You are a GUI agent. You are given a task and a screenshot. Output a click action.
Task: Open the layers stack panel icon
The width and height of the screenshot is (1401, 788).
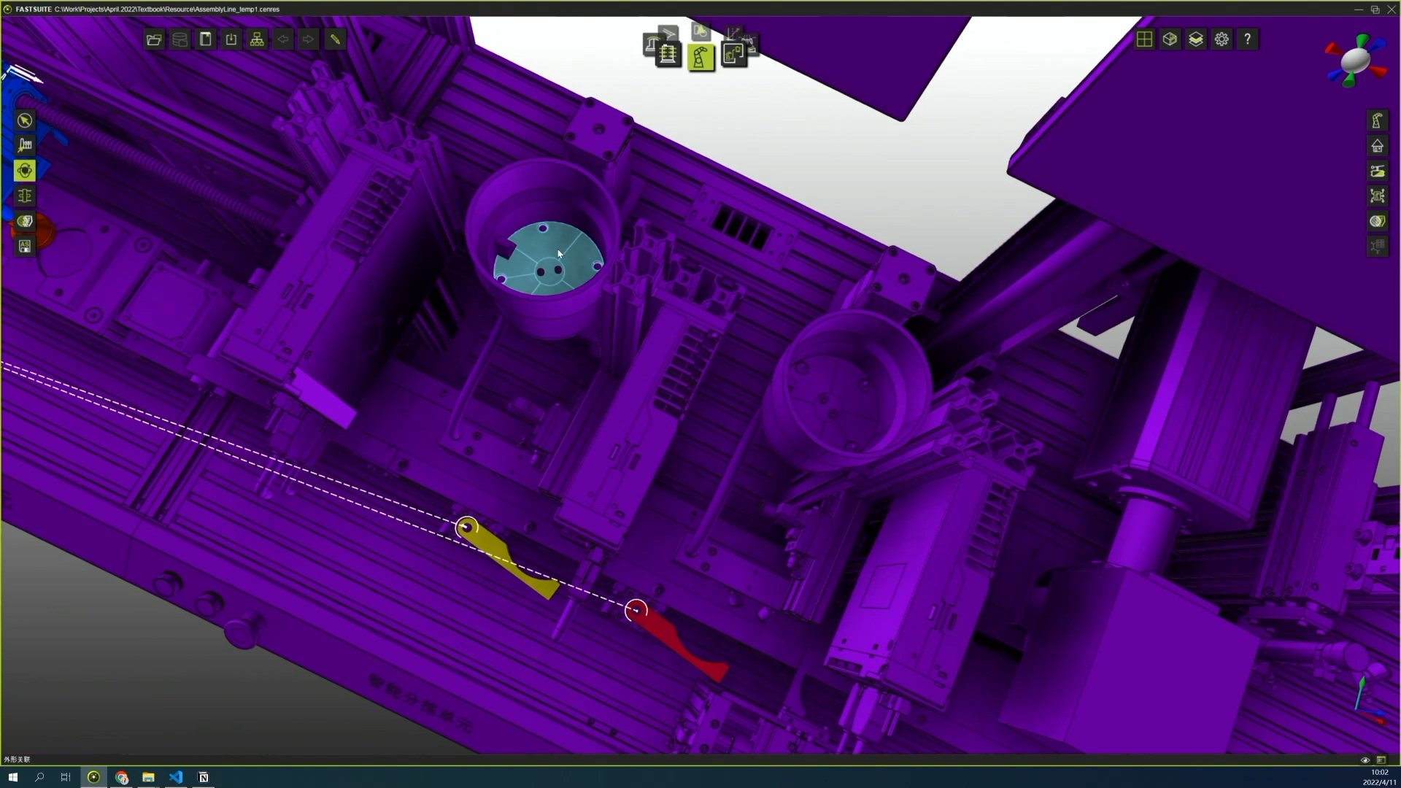tap(1196, 39)
